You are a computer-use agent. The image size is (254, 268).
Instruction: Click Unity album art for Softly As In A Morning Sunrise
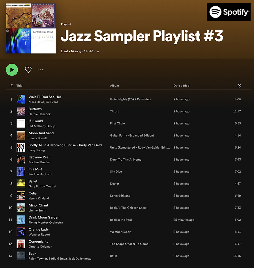tap(21, 148)
